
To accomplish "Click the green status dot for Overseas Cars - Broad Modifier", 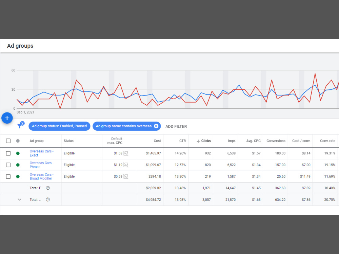I will click(x=18, y=177).
